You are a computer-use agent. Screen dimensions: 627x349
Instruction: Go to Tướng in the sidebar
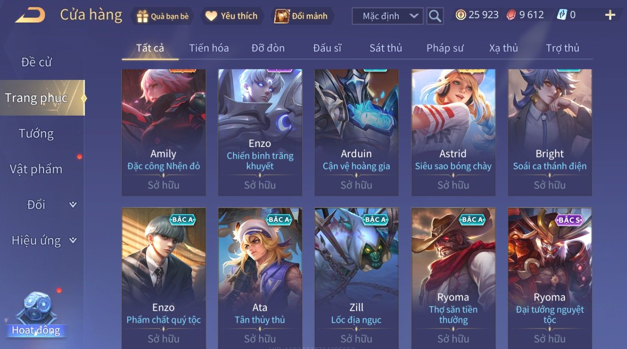pyautogui.click(x=36, y=134)
